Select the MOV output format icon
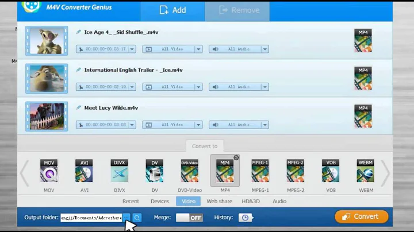This screenshot has height=232, width=414. coord(49,171)
